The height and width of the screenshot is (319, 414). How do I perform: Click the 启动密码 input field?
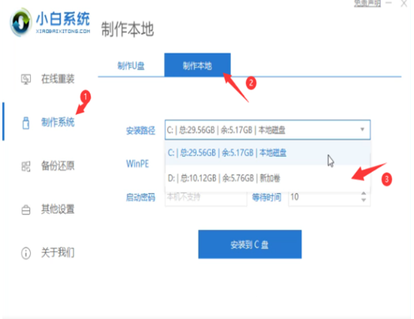206,197
